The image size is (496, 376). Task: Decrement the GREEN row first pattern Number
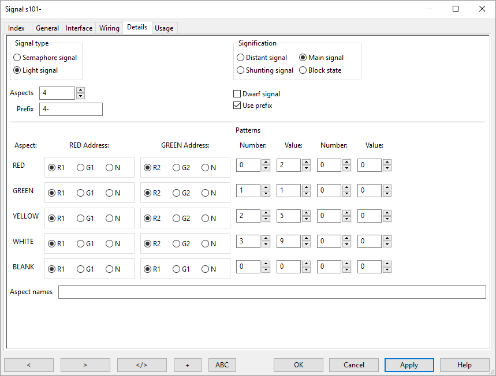tap(266, 194)
